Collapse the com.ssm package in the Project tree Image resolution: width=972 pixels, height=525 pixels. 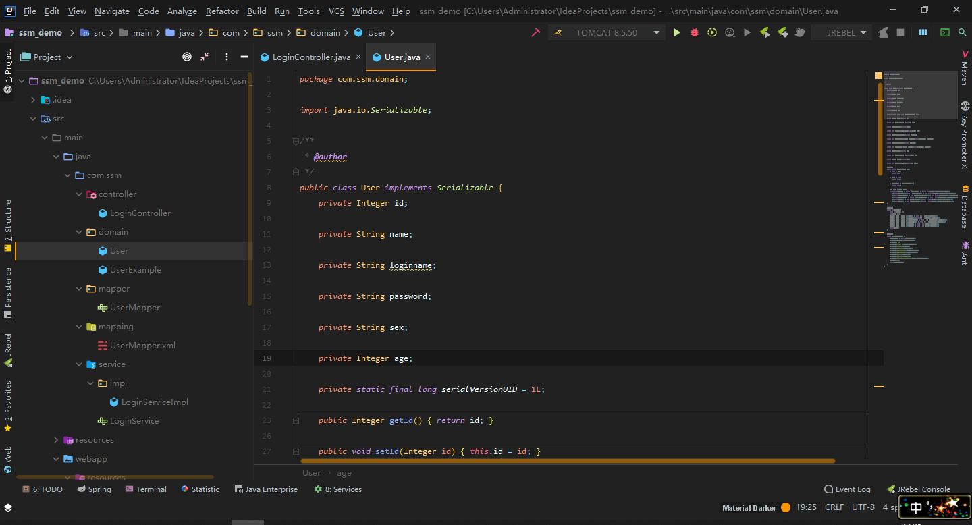click(x=67, y=175)
